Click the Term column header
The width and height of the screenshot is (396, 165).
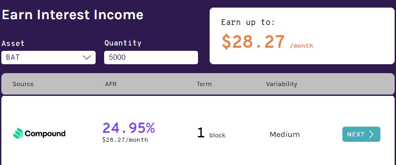204,84
